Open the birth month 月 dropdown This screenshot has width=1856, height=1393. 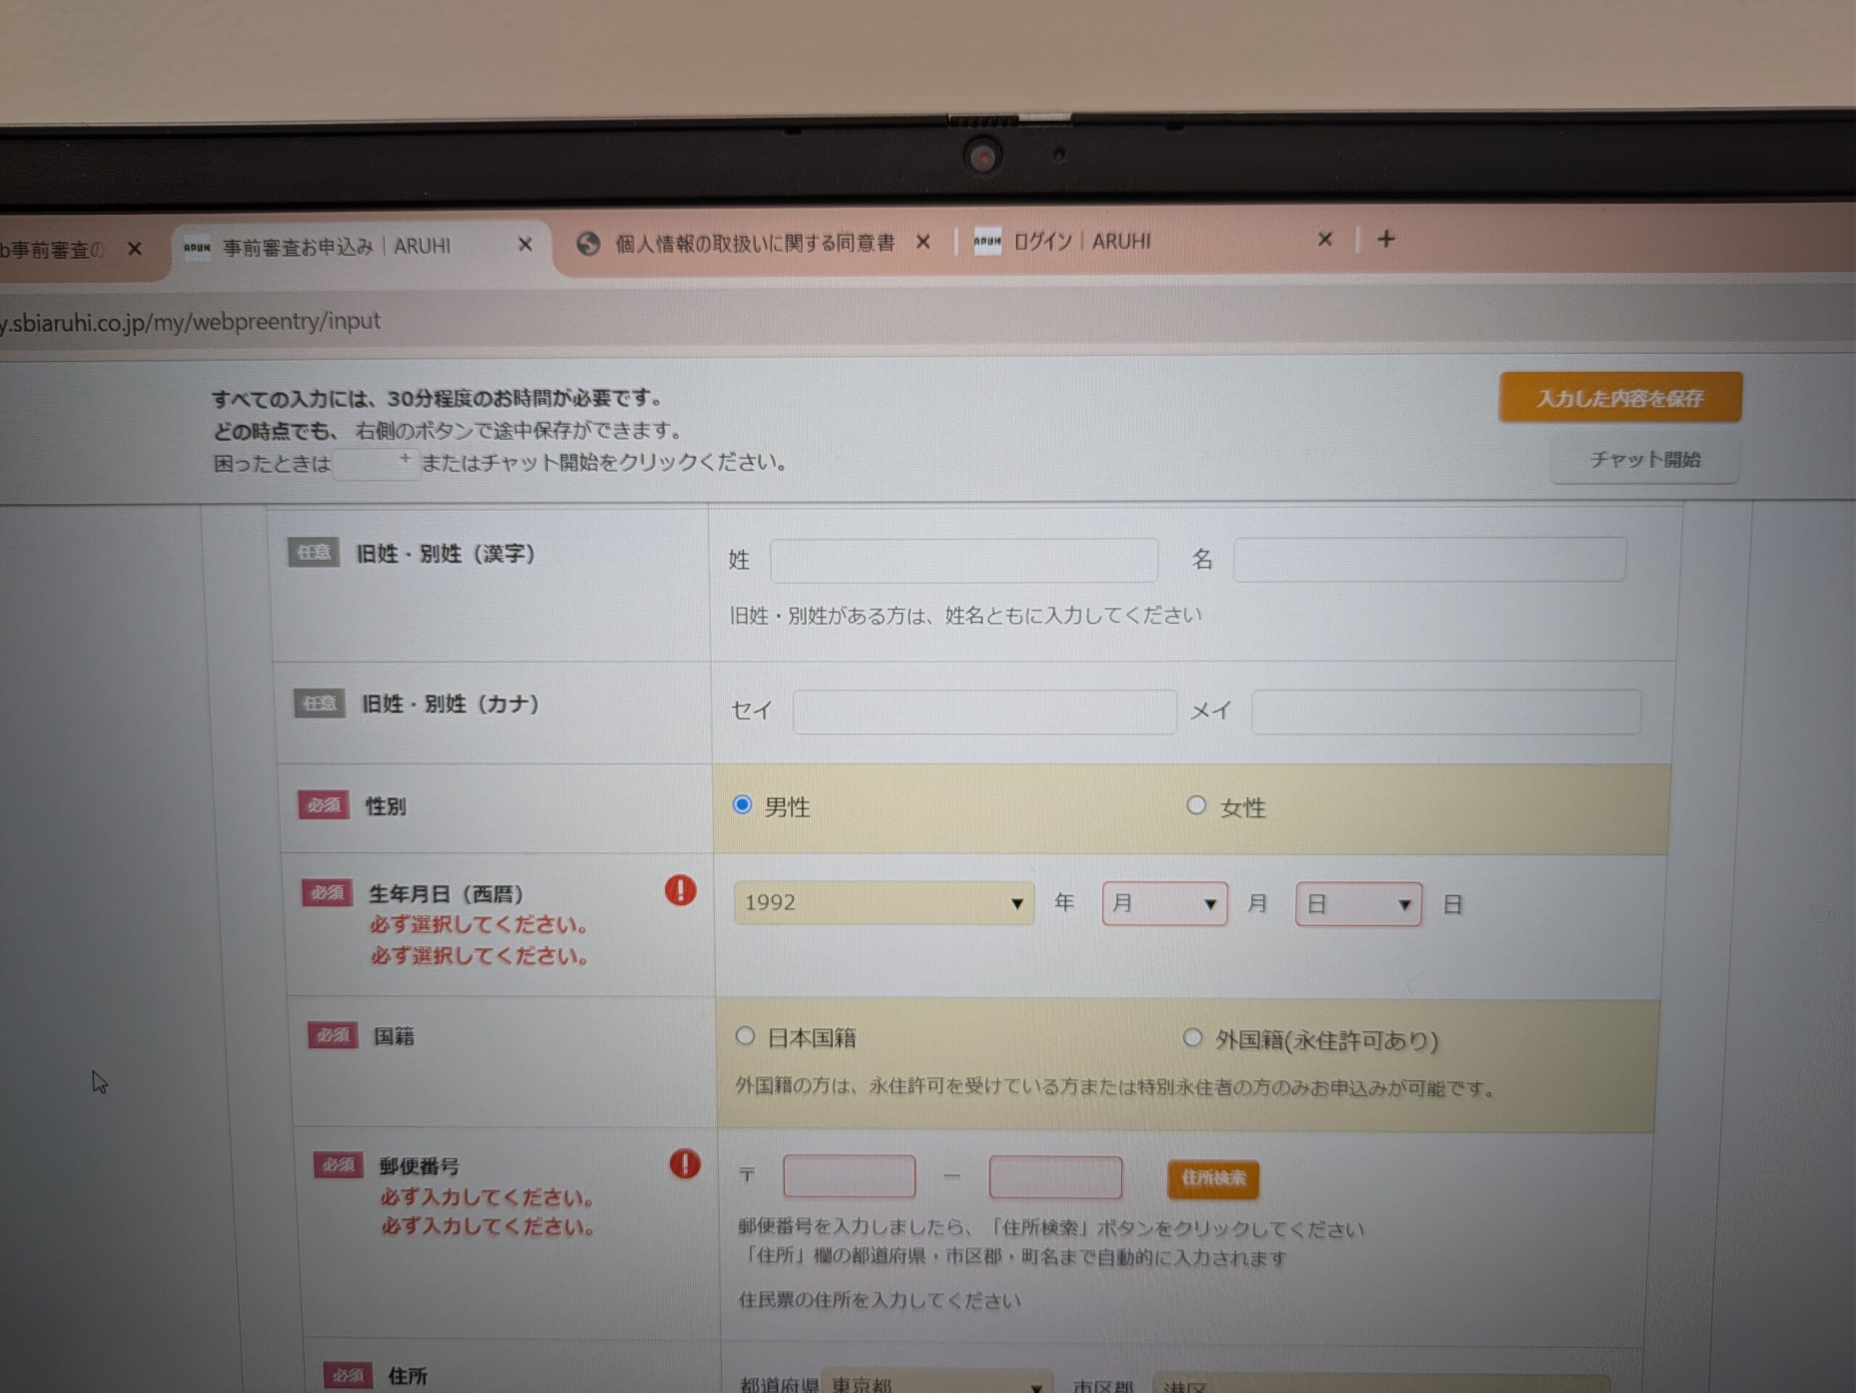1164,904
